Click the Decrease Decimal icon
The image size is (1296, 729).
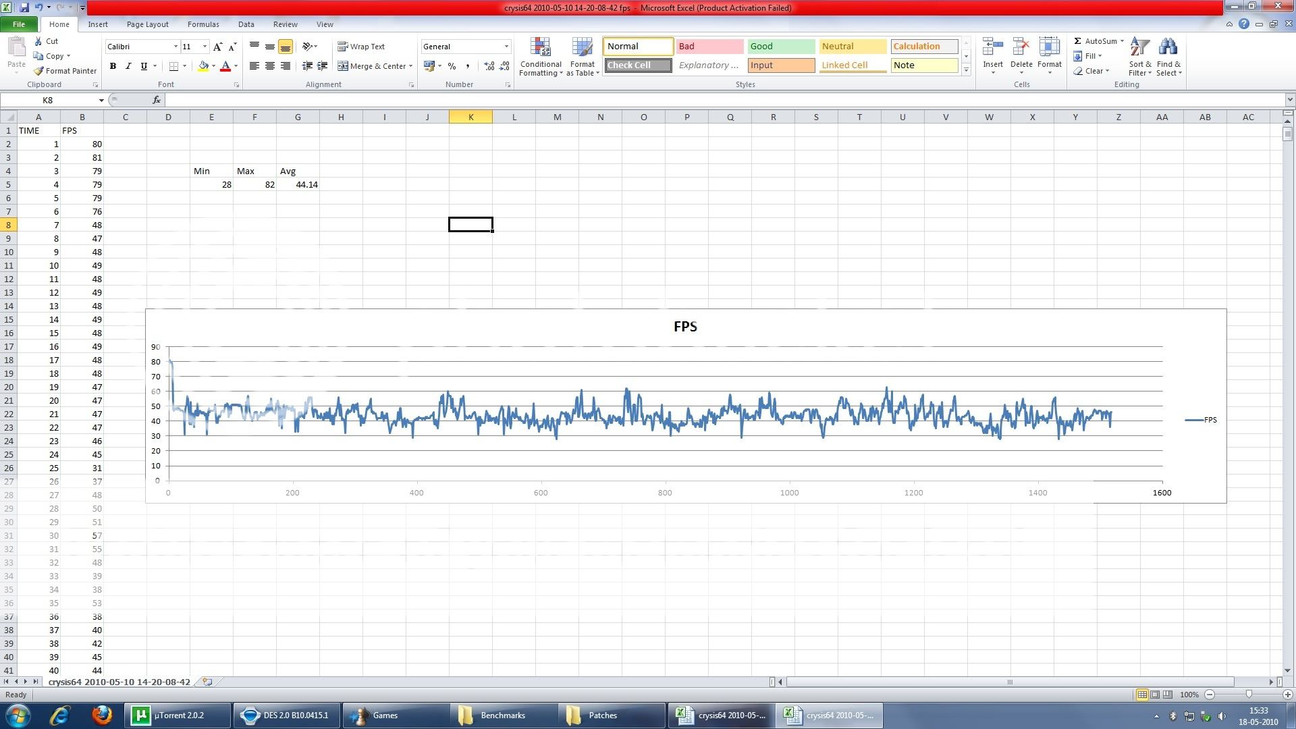click(504, 66)
